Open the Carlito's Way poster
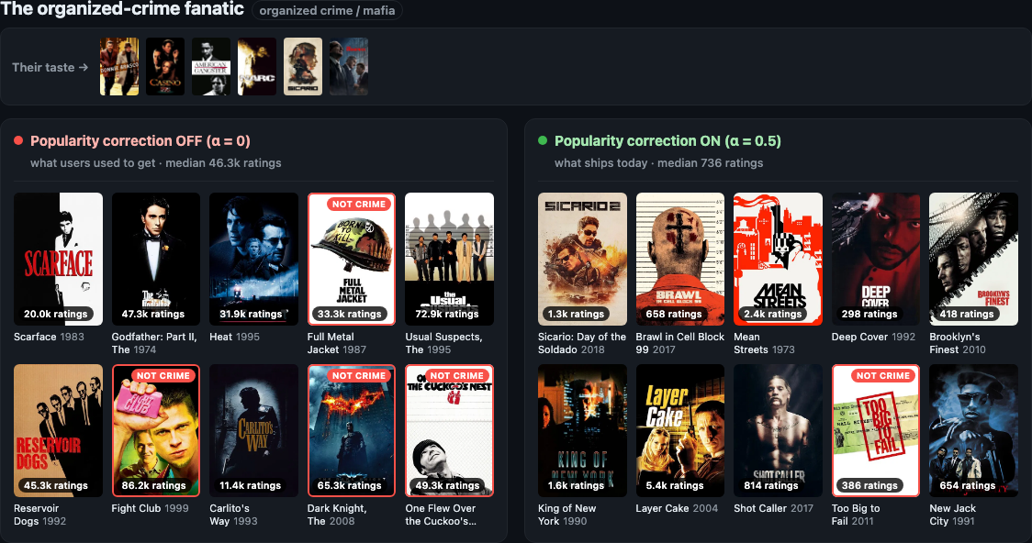 coord(254,430)
